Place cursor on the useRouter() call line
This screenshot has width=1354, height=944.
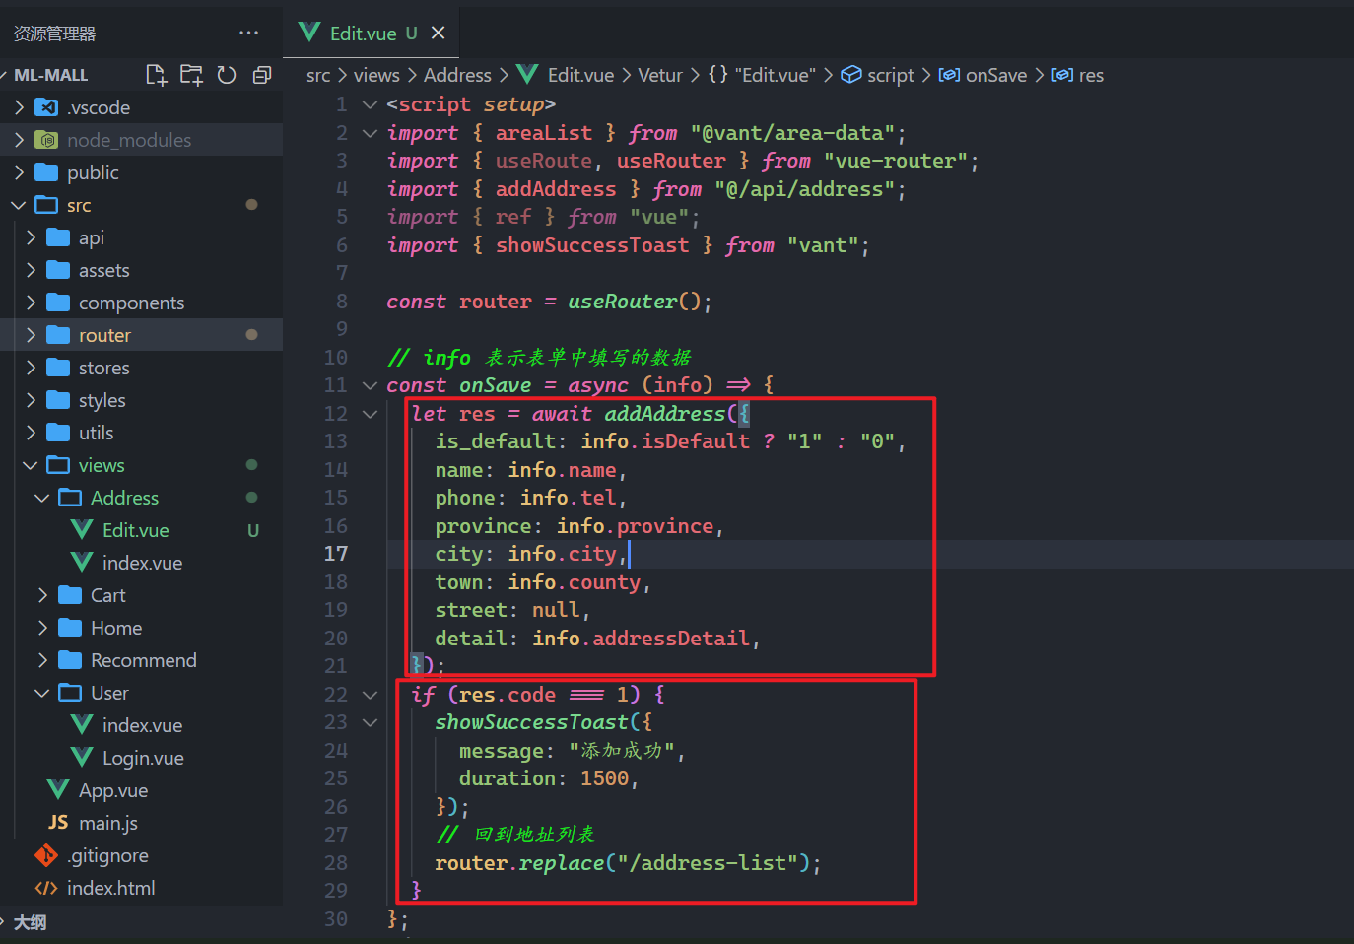(x=549, y=302)
